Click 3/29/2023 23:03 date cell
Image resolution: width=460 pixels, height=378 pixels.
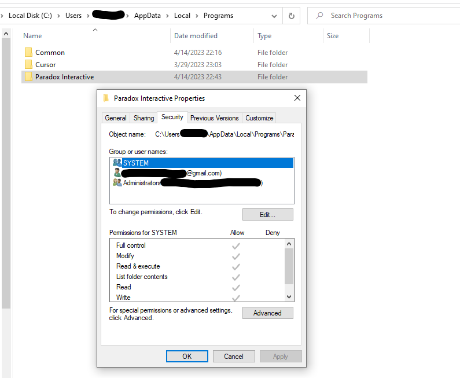click(x=198, y=65)
